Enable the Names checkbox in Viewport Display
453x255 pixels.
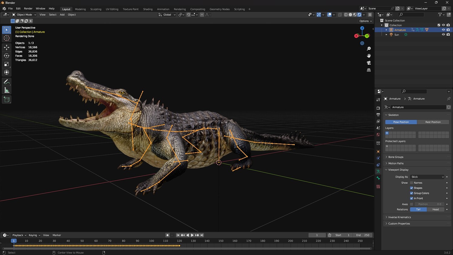[411, 183]
